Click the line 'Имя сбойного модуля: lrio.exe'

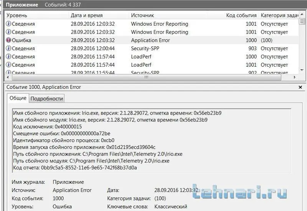[110, 120]
